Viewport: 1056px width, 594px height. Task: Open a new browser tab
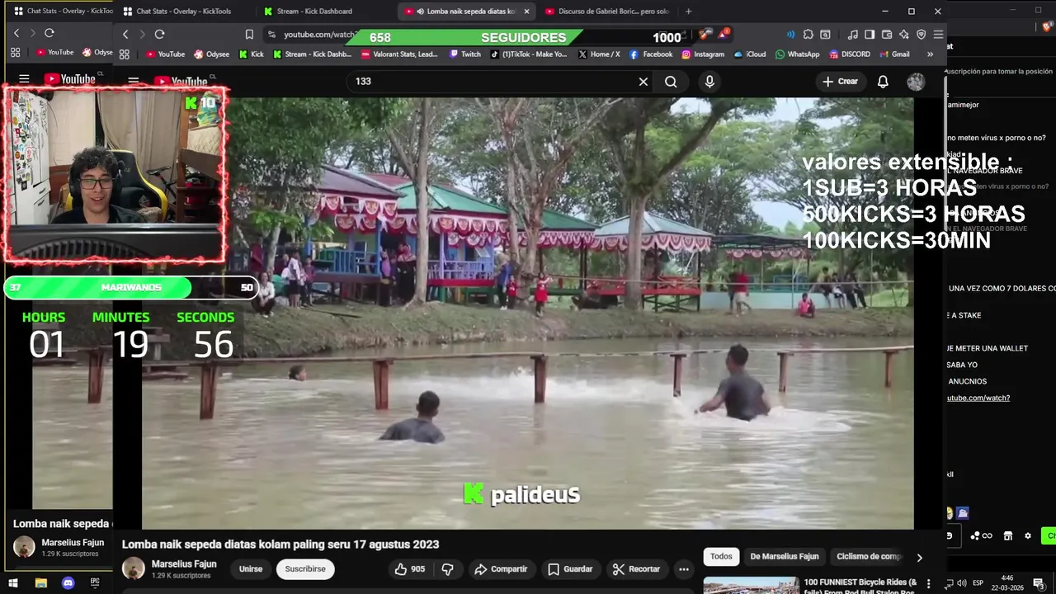688,12
